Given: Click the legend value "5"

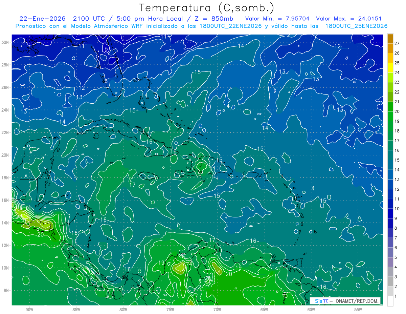Looking at the screenshot, I should pos(396,257).
